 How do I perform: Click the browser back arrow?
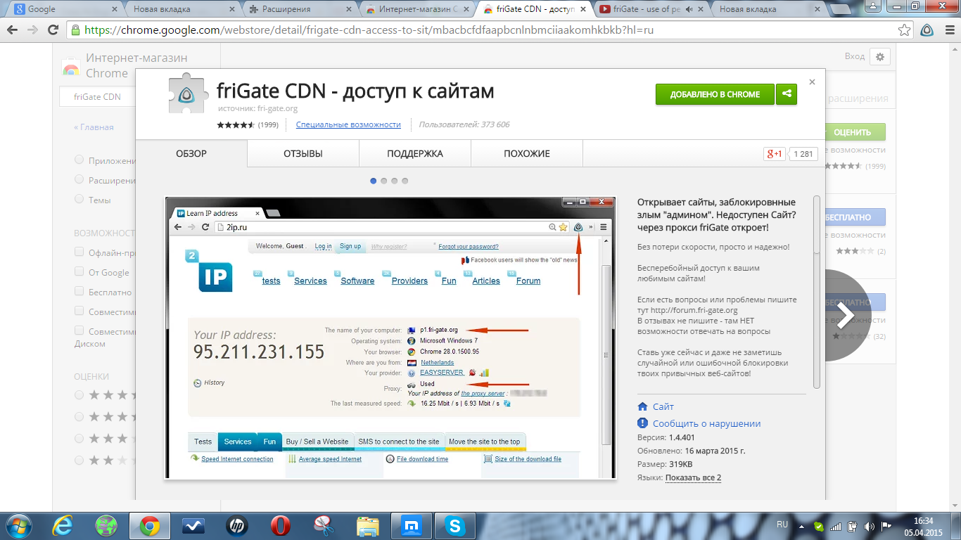13,30
